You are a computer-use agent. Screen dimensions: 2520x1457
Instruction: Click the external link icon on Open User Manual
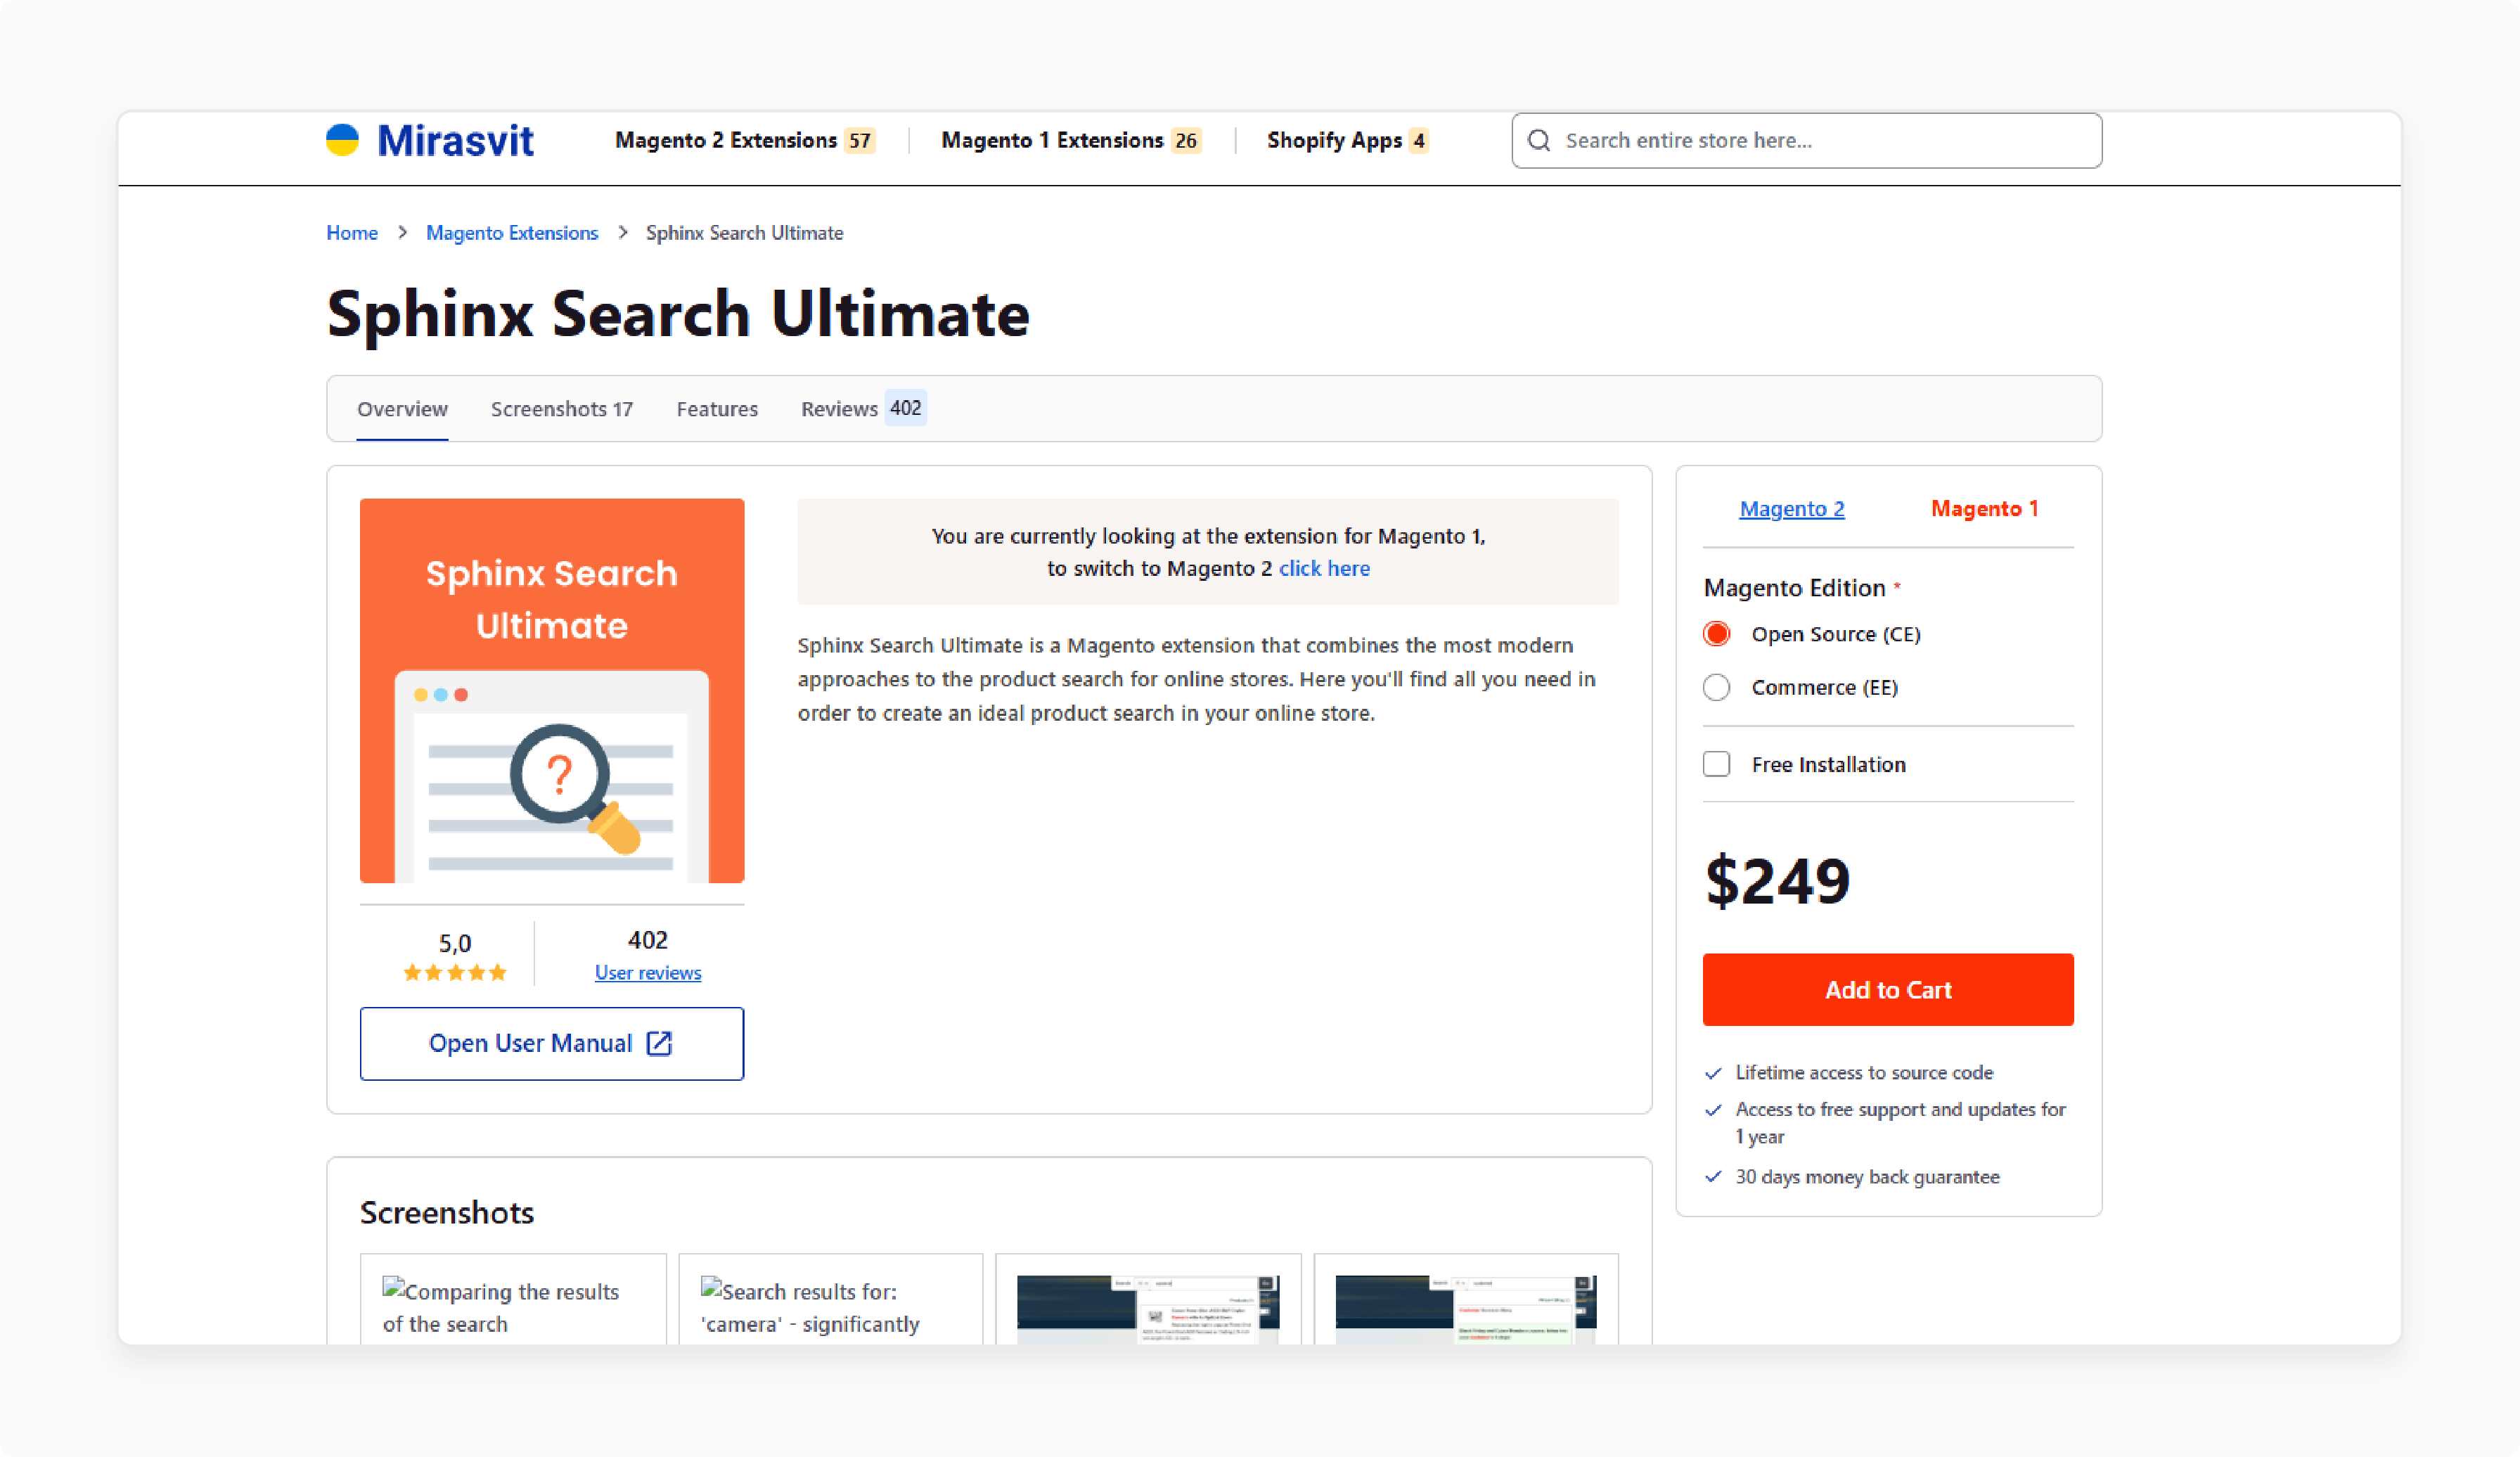click(659, 1043)
